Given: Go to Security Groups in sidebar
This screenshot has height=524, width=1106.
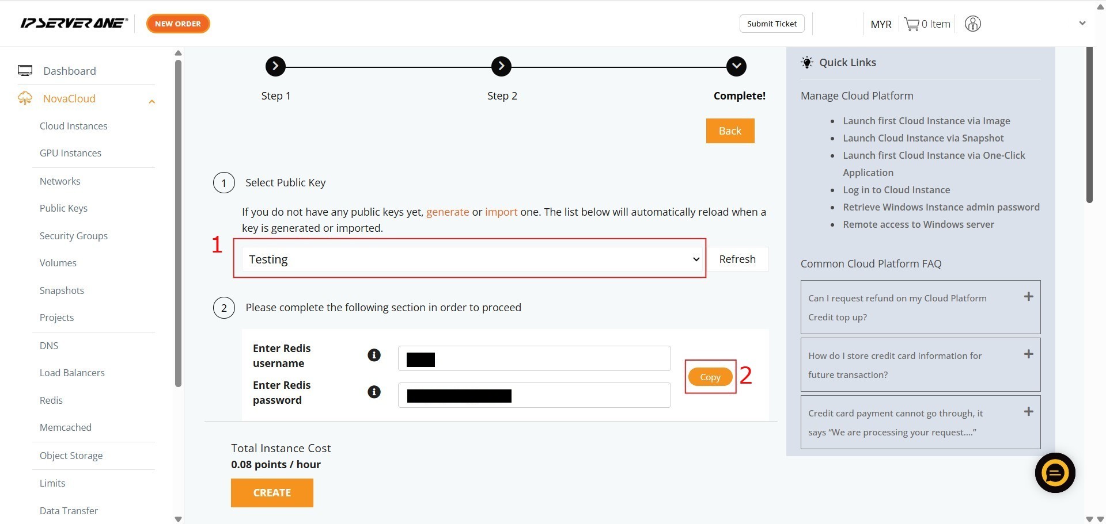Looking at the screenshot, I should tap(73, 236).
